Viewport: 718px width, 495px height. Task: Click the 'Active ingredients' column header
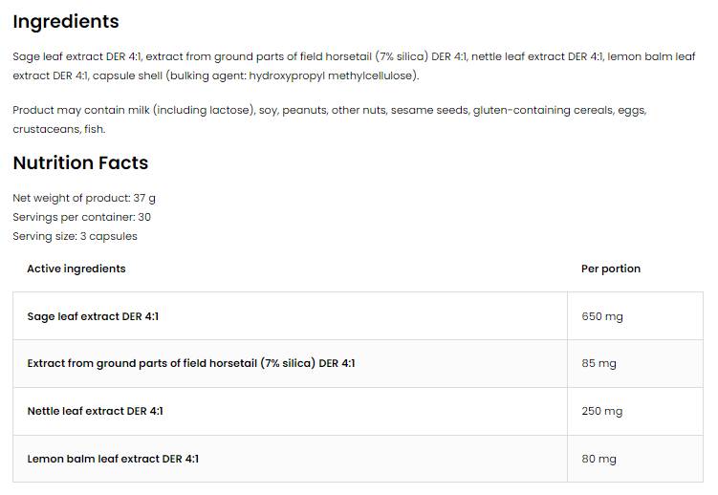pos(76,269)
